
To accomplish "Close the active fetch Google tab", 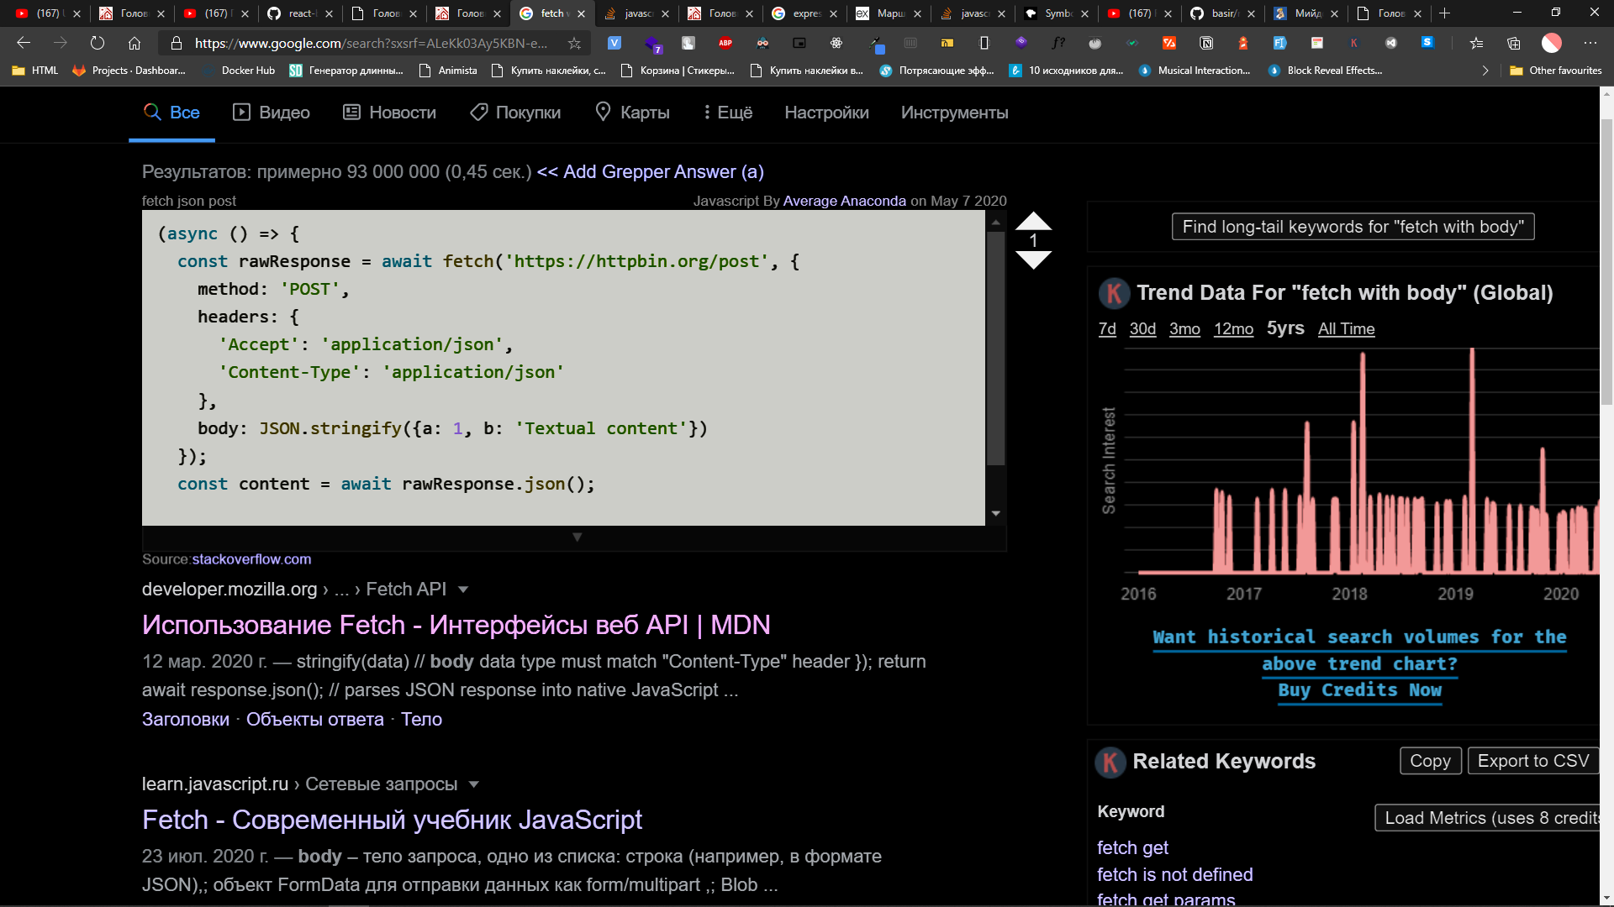I will pyautogui.click(x=581, y=13).
